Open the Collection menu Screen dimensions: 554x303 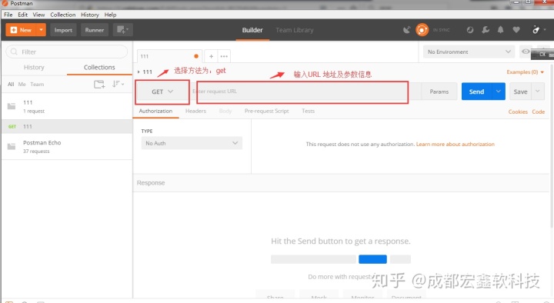pos(63,15)
